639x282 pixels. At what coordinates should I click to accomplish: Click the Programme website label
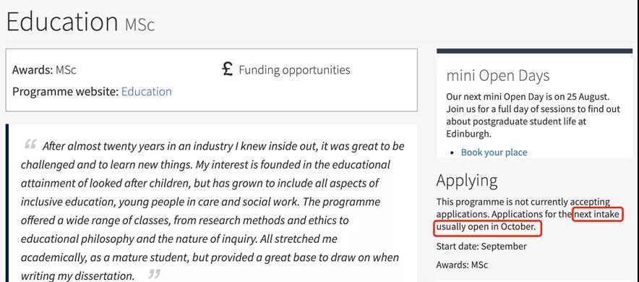(x=65, y=91)
